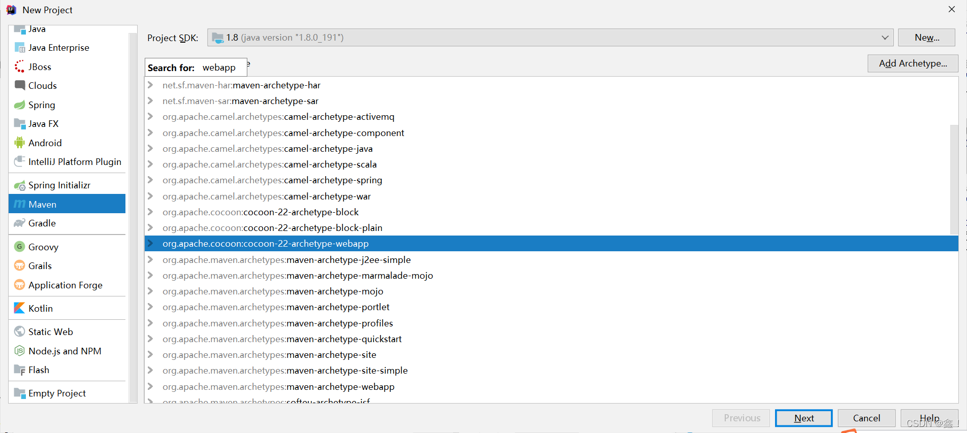This screenshot has width=967, height=433.
Task: Click the IntelliJ logo in title bar
Action: tap(11, 10)
